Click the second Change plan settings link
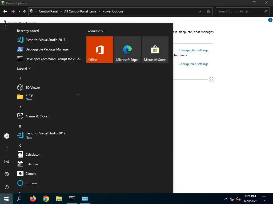 [194, 64]
